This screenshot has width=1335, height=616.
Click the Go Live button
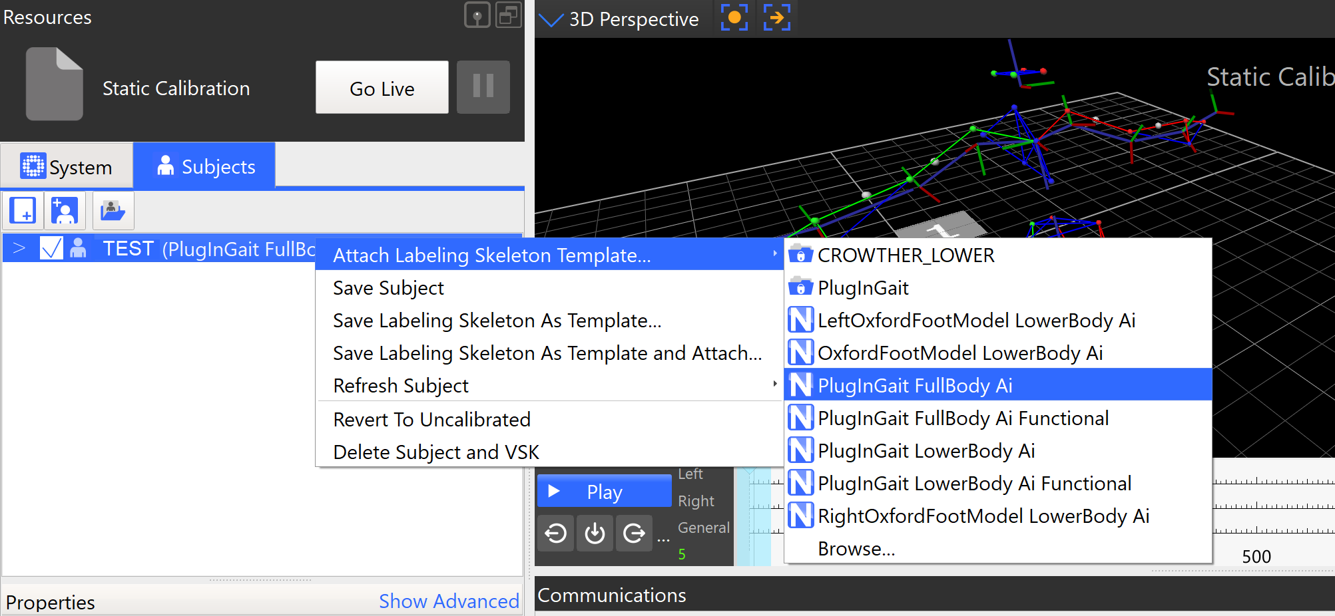click(382, 87)
